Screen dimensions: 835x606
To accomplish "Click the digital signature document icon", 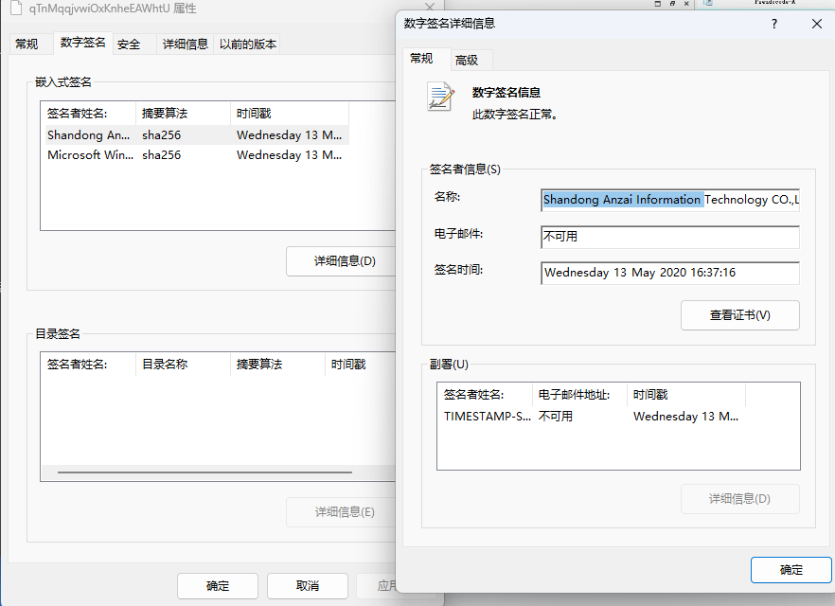I will (441, 97).
